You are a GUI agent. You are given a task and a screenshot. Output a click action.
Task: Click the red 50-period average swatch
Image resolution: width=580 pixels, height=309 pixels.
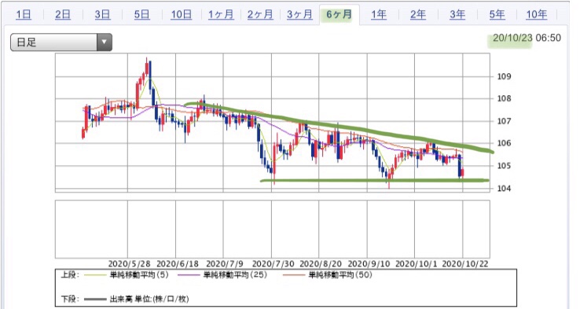point(294,275)
